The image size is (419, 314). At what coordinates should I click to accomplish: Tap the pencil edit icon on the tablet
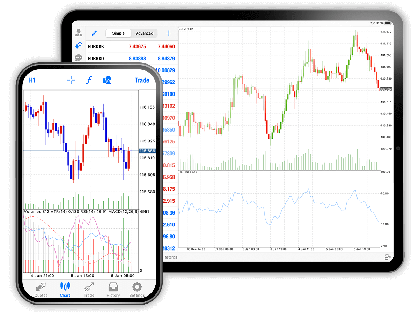(x=94, y=33)
